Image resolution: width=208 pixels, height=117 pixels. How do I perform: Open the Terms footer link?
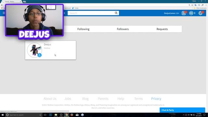coord(138,98)
